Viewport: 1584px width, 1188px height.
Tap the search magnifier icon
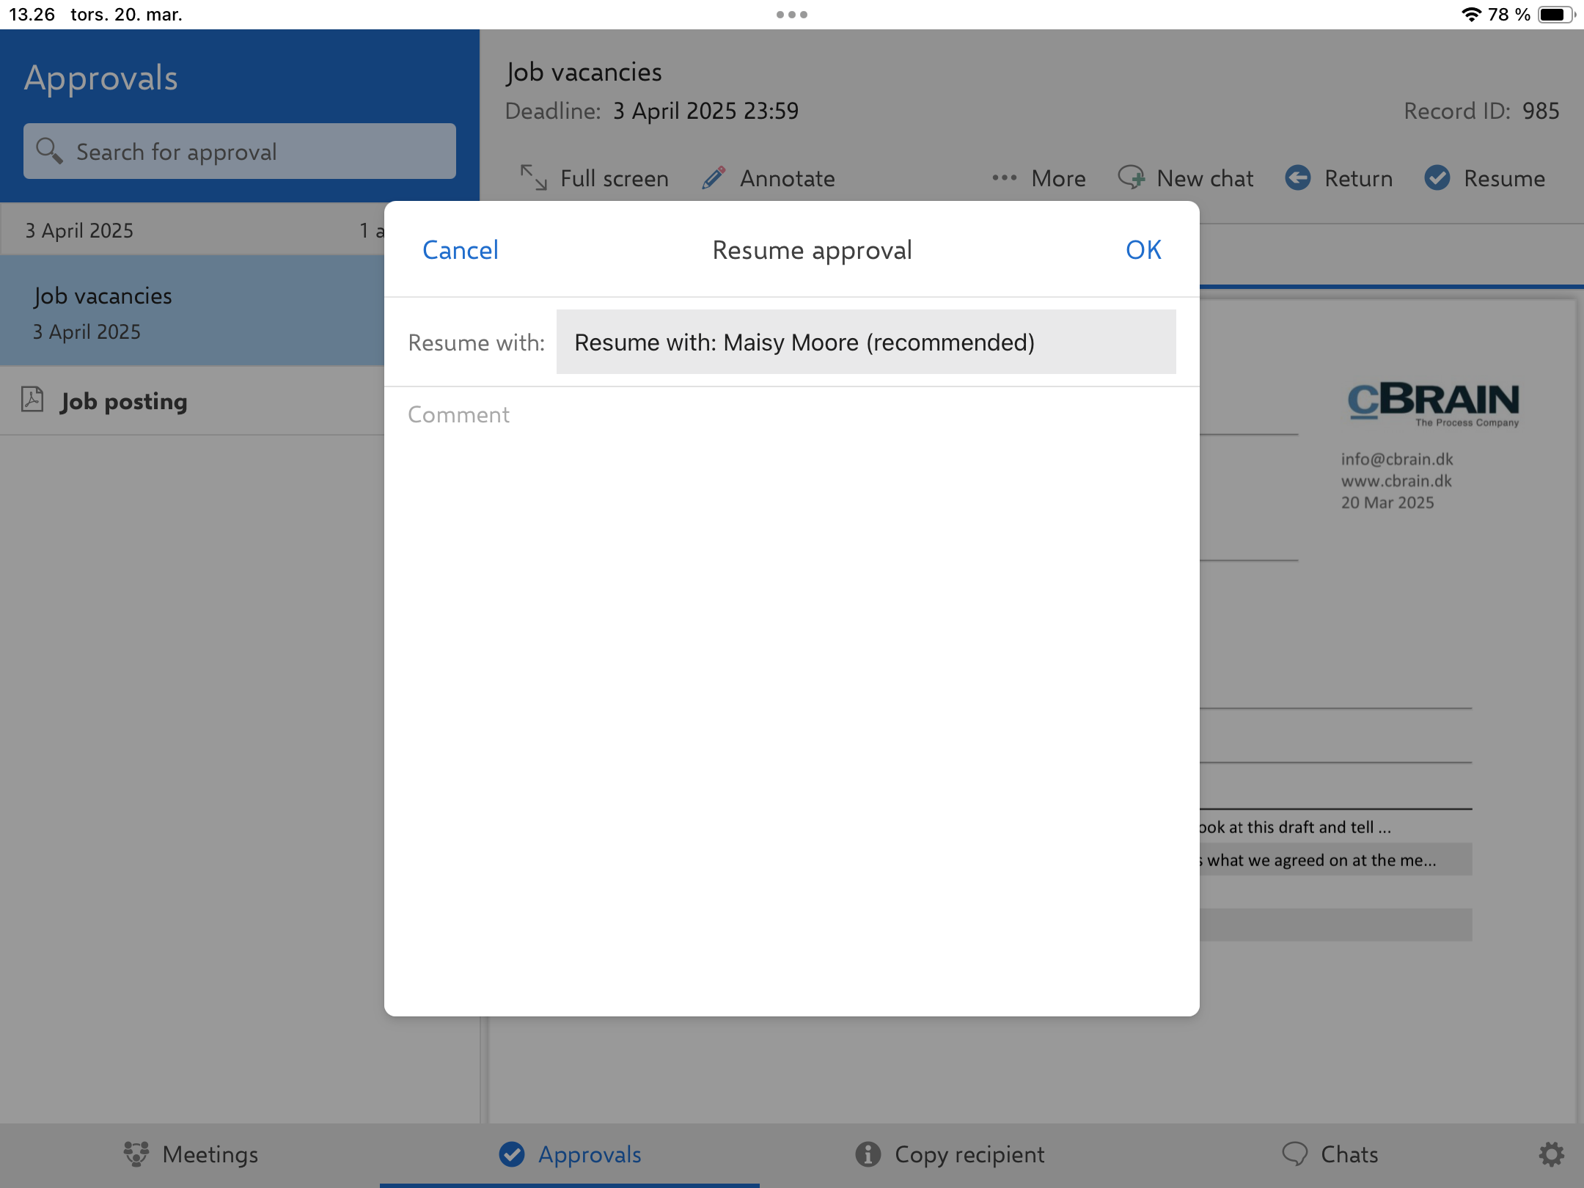coord(49,151)
